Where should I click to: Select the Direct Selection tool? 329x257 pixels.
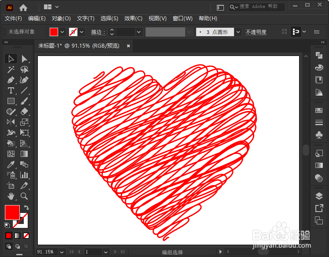point(24,59)
